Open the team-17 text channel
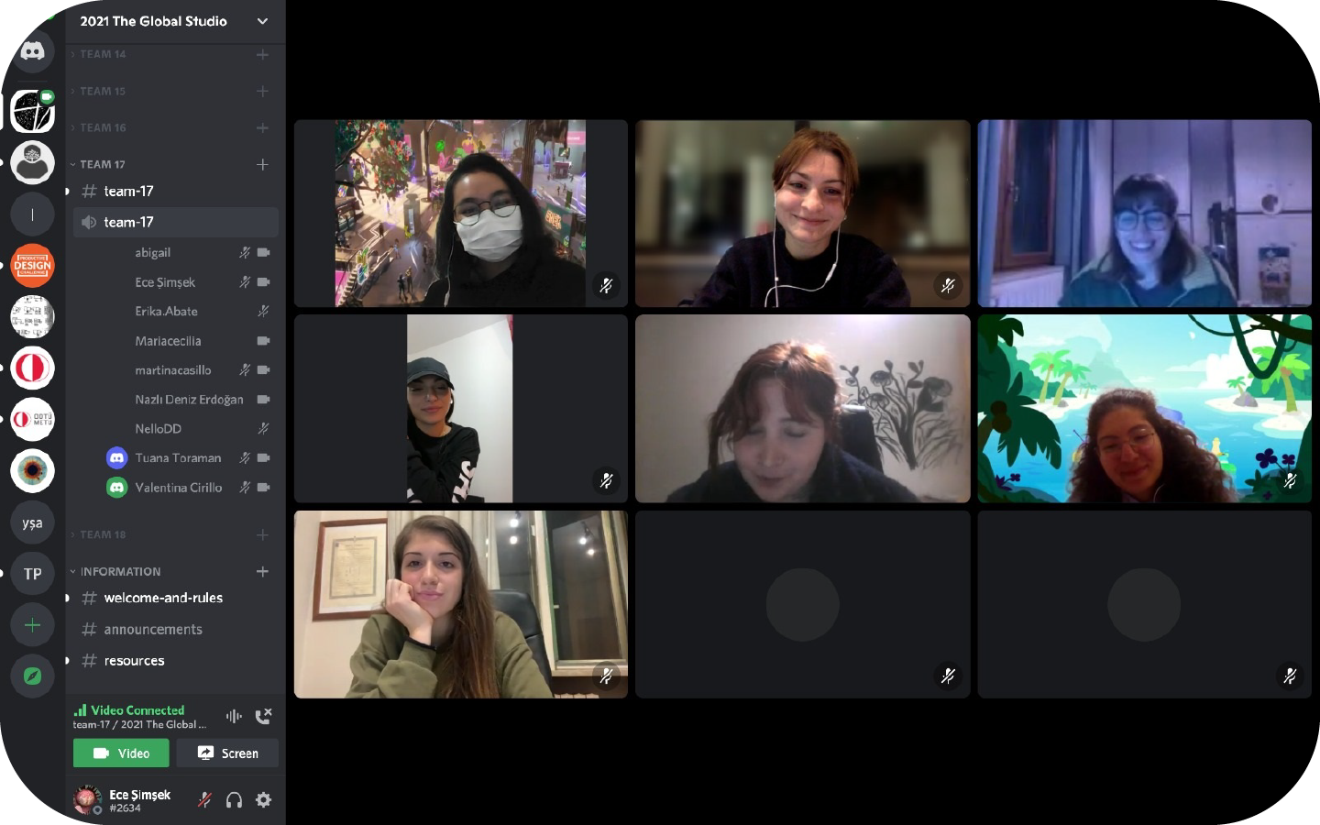Image resolution: width=1320 pixels, height=825 pixels. click(176, 191)
